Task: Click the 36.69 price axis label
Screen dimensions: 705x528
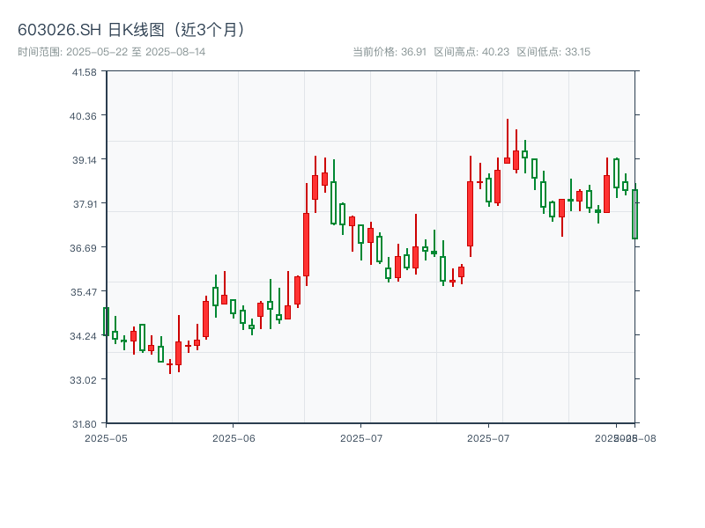Action: [84, 247]
